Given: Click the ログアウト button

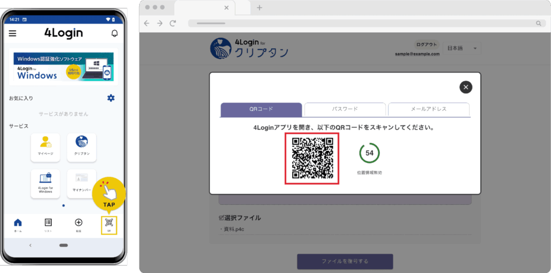Looking at the screenshot, I should (427, 45).
